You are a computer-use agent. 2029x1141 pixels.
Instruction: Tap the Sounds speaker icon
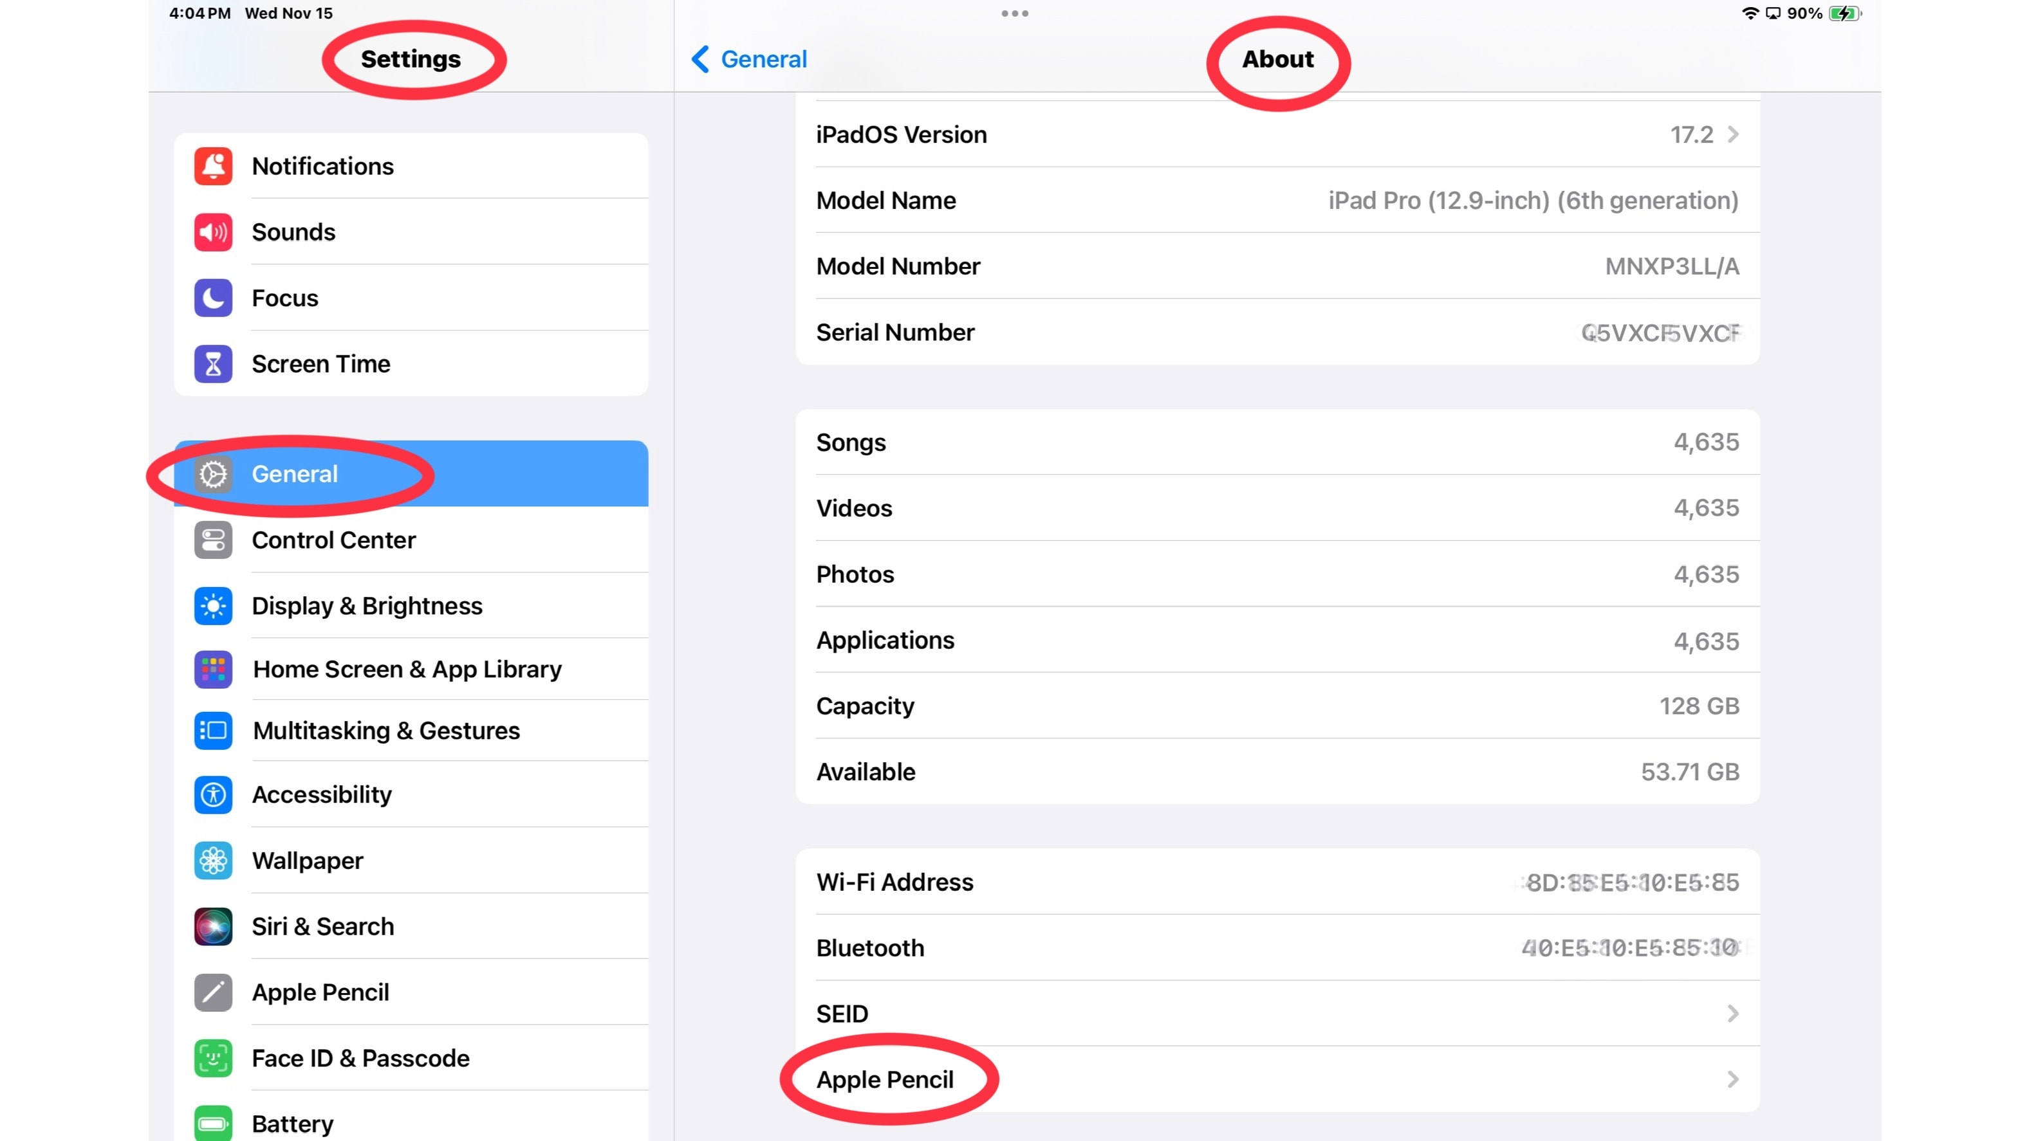[x=212, y=232]
